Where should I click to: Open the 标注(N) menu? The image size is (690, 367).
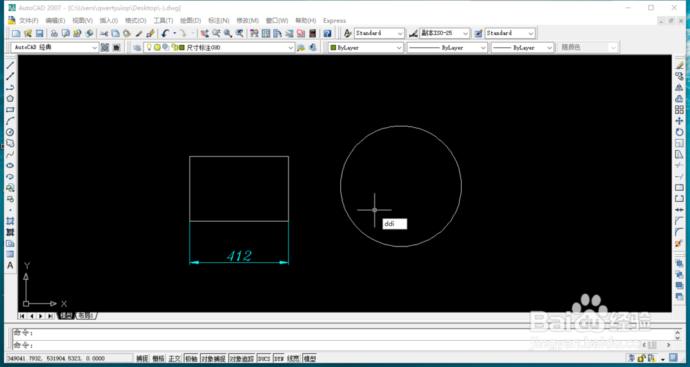[x=219, y=21]
